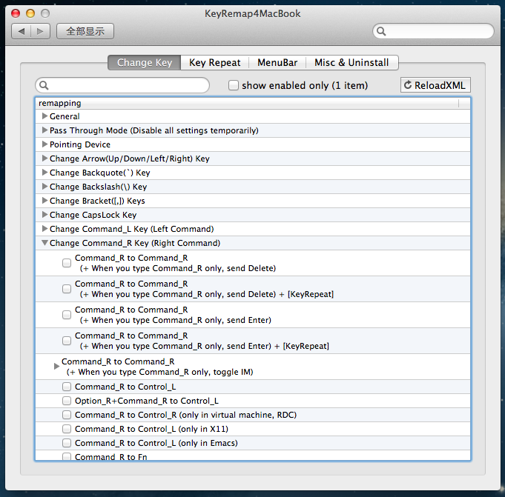Check Command_R only send Enter option
Image resolution: width=505 pixels, height=497 pixels.
click(x=67, y=315)
